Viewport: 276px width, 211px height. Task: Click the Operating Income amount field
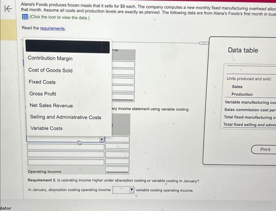pos(117,170)
